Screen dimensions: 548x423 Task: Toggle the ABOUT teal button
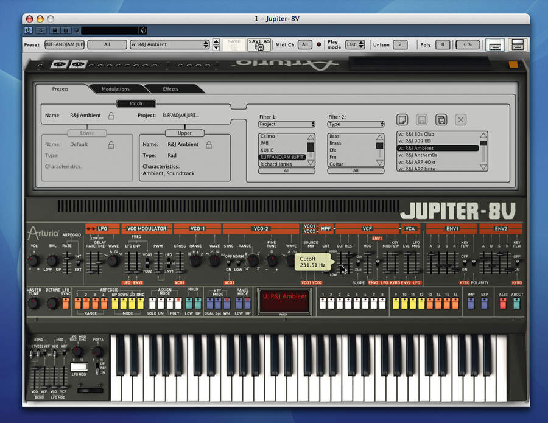[x=516, y=303]
